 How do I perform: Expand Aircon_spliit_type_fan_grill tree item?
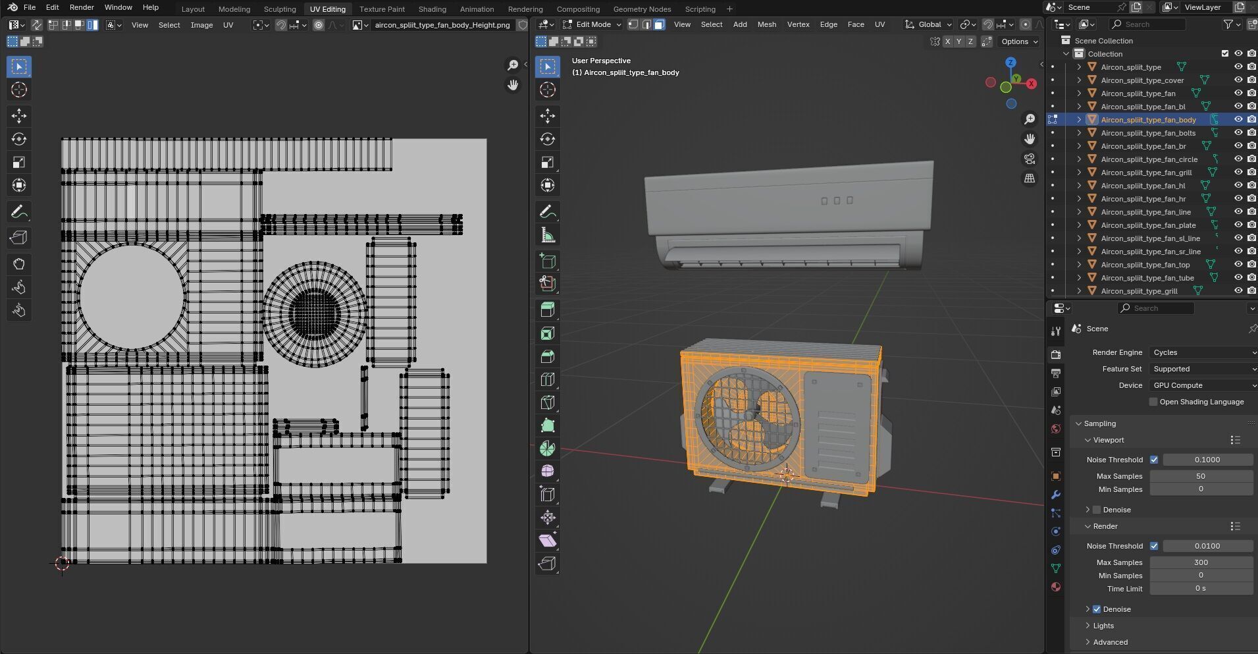pyautogui.click(x=1079, y=173)
